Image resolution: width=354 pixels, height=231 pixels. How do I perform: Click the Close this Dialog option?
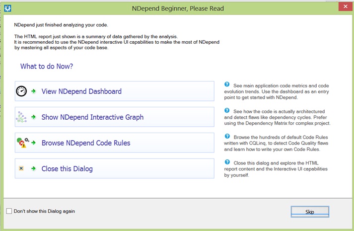pos(115,168)
